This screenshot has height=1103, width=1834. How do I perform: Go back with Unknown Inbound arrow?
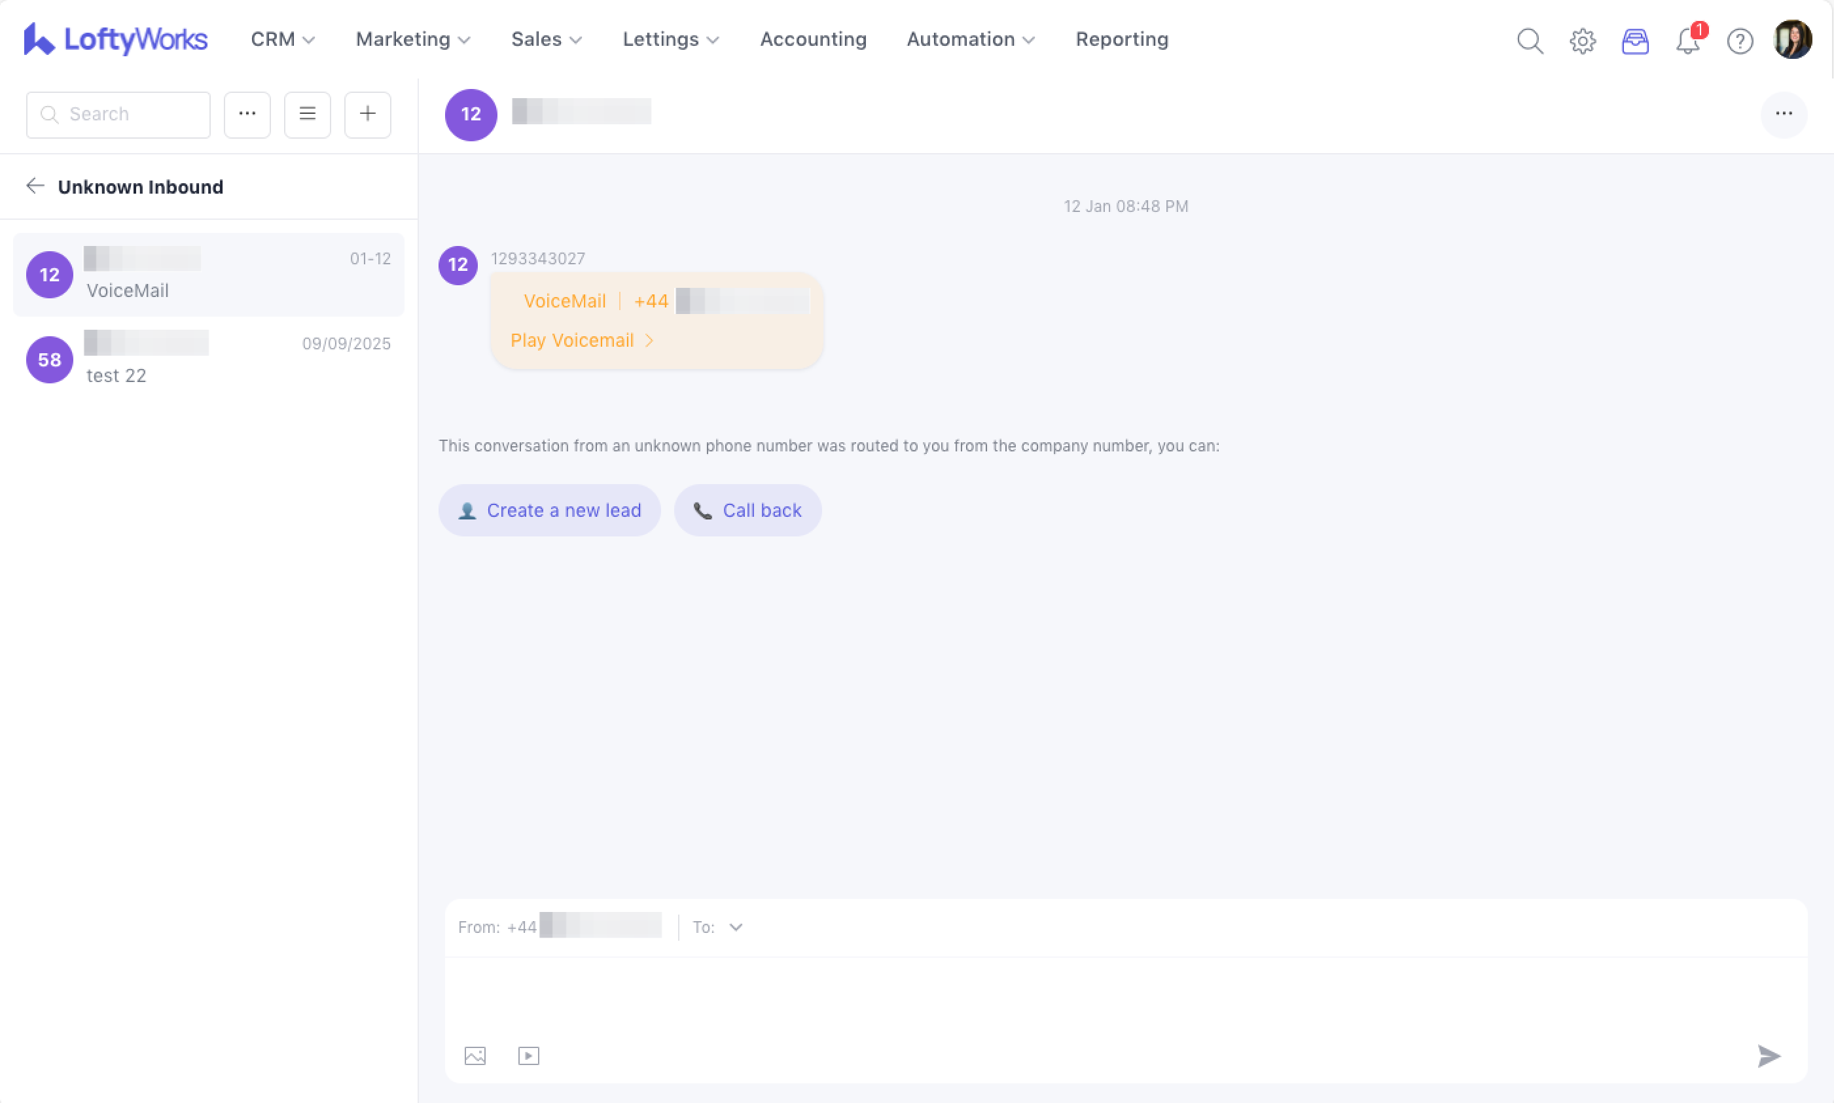click(x=35, y=186)
